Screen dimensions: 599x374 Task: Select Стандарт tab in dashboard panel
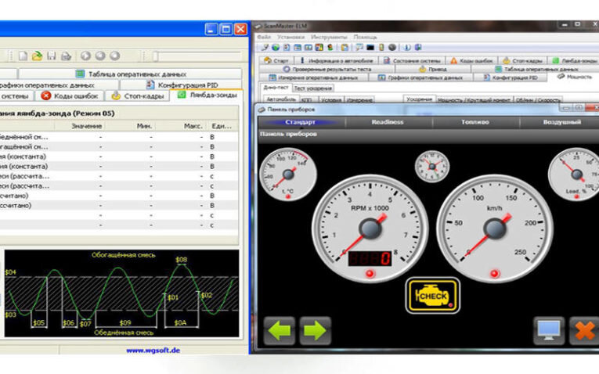(x=300, y=122)
